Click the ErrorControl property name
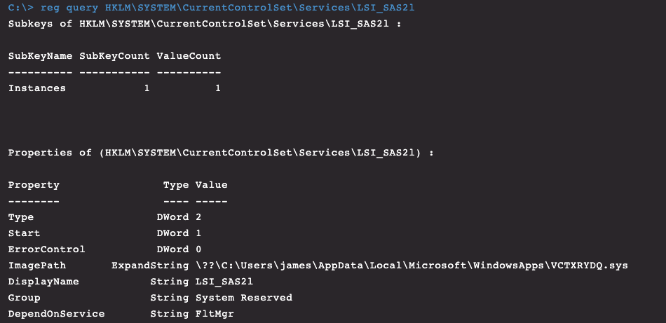Image resolution: width=666 pixels, height=323 pixels. 46,249
